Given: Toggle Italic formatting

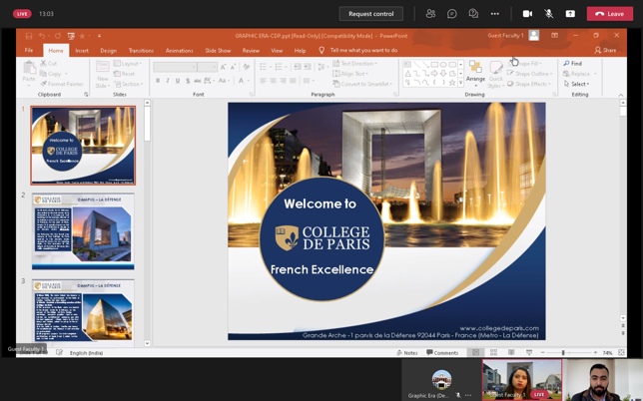Looking at the screenshot, I should click(168, 81).
